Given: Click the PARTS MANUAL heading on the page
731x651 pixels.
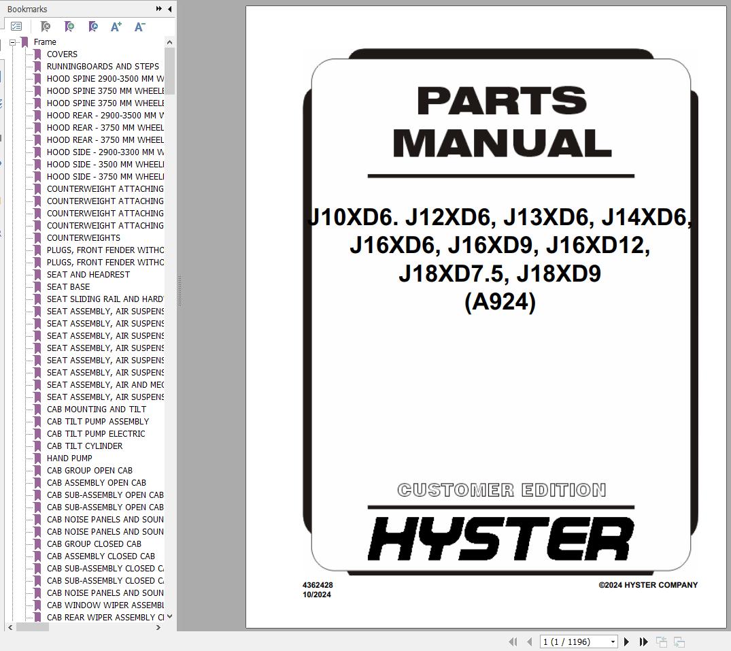Looking at the screenshot, I should (502, 122).
